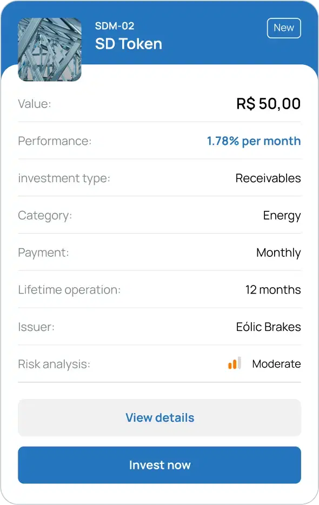Click the Performance row label
The height and width of the screenshot is (505, 319).
click(55, 141)
